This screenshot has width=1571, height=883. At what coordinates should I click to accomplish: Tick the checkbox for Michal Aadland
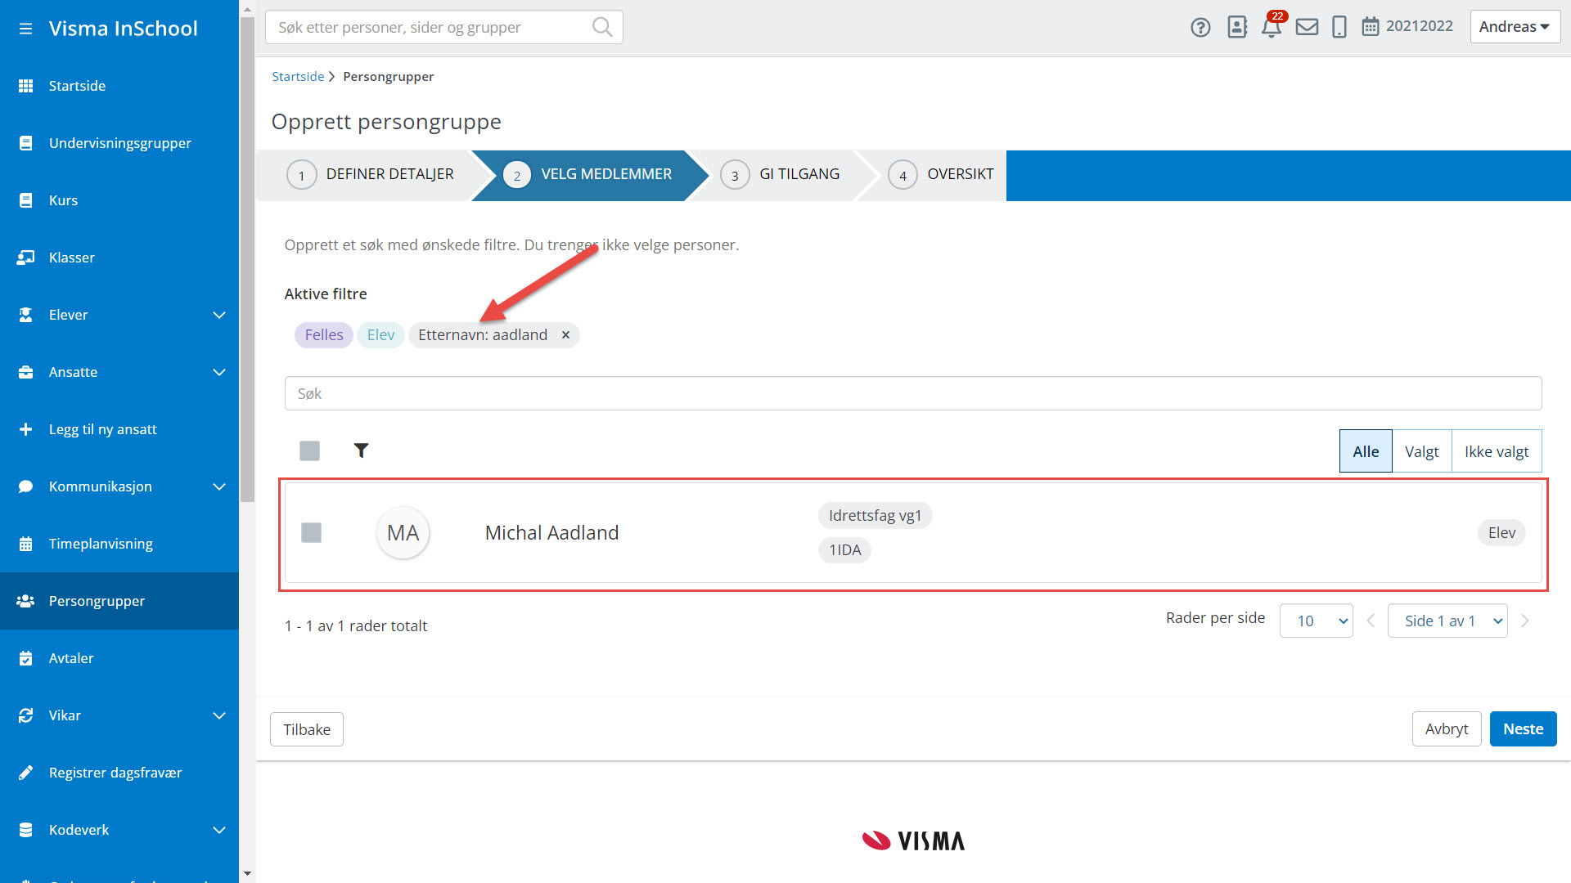coord(311,533)
